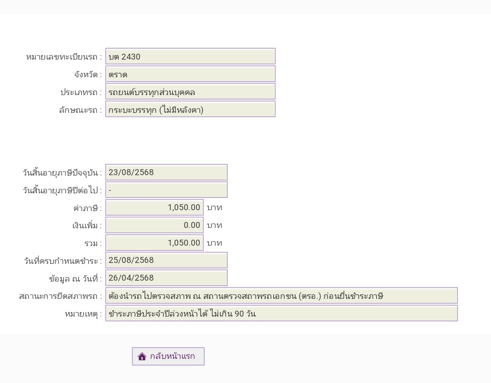Click the vehicle registration number field
Viewport: 491px width, 383px height.
point(190,56)
